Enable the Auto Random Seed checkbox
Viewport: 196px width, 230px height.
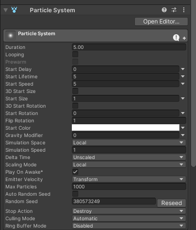coord(75,194)
